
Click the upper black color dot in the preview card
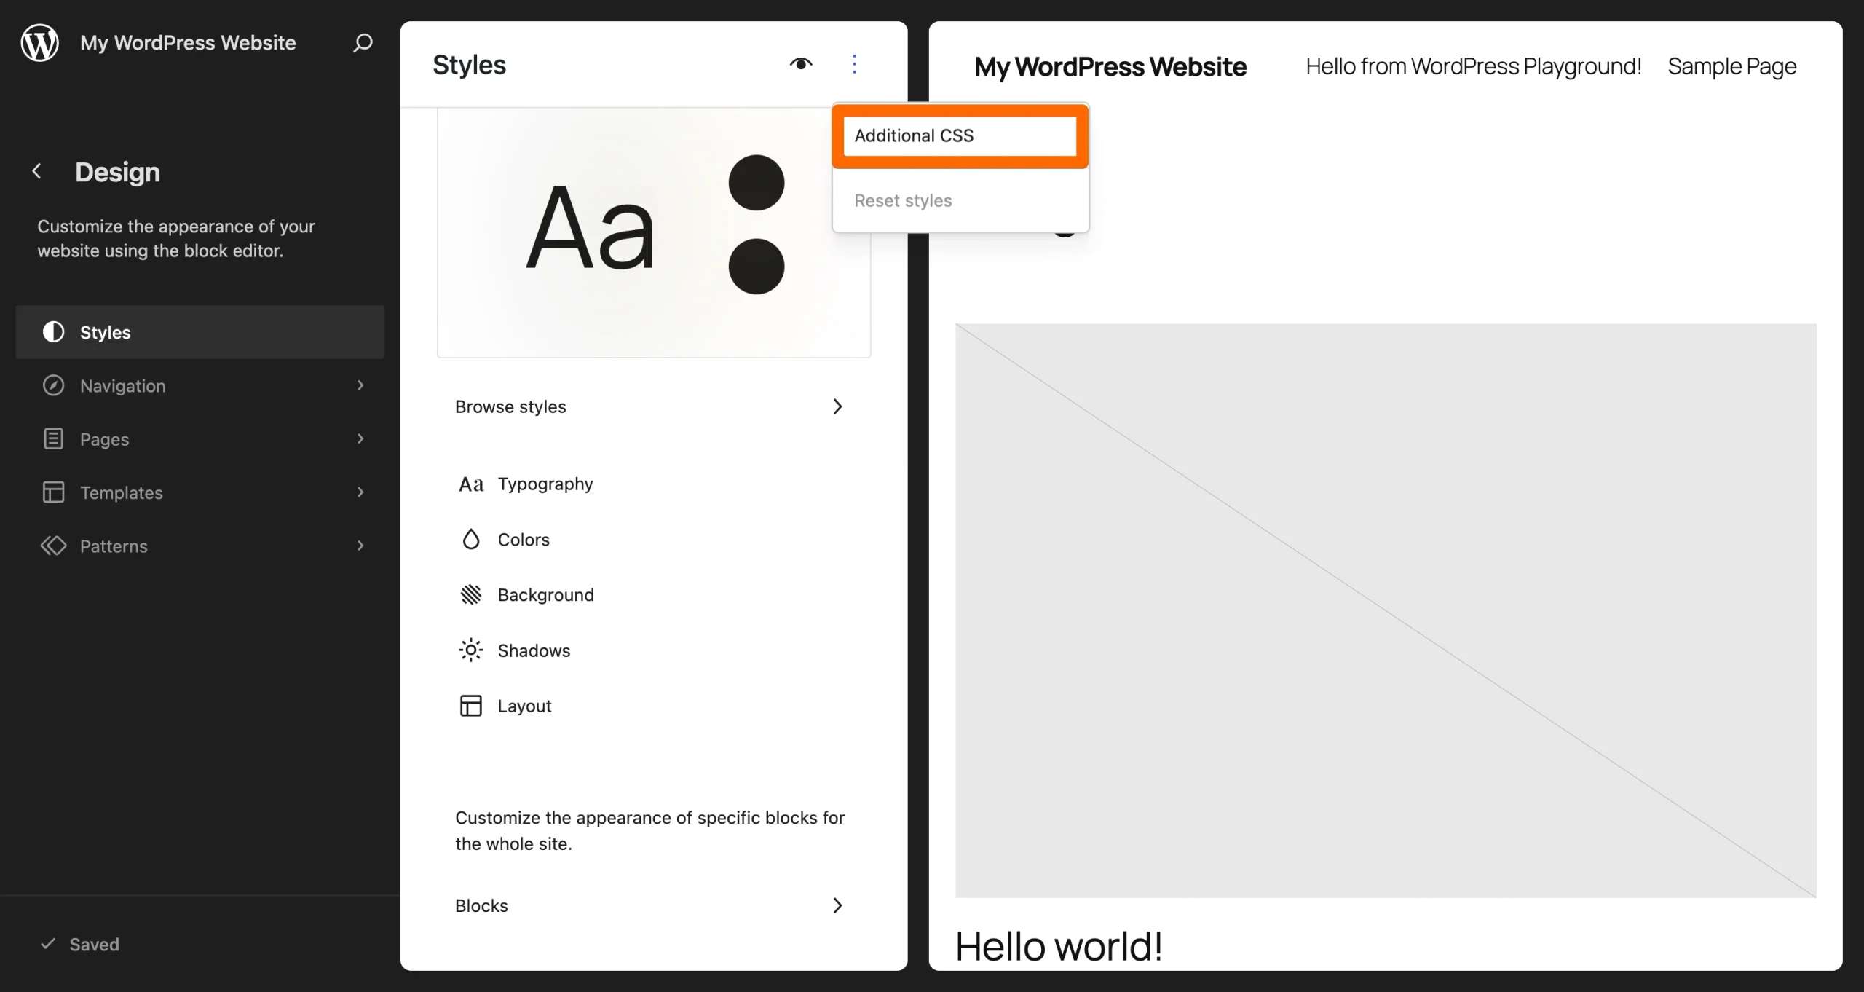(x=757, y=182)
